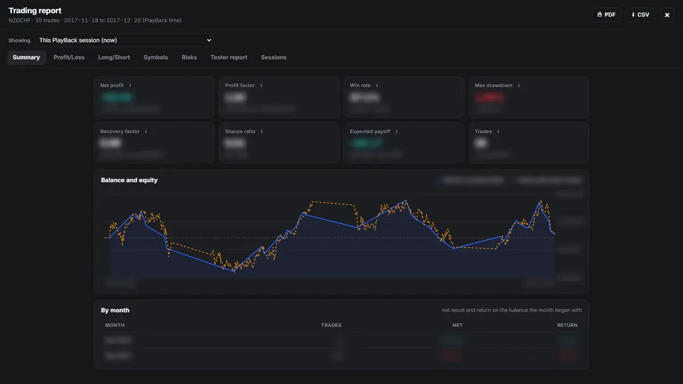Click the RETURN column header
683x384 pixels.
click(567, 325)
